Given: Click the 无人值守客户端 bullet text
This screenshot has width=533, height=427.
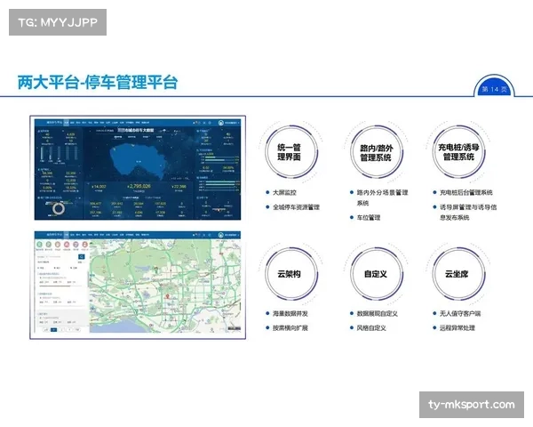Looking at the screenshot, I should (x=460, y=313).
